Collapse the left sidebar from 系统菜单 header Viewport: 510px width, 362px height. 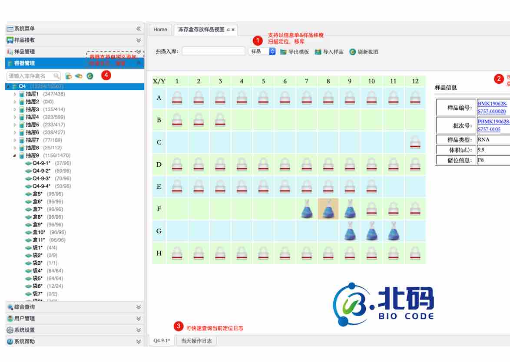point(139,29)
